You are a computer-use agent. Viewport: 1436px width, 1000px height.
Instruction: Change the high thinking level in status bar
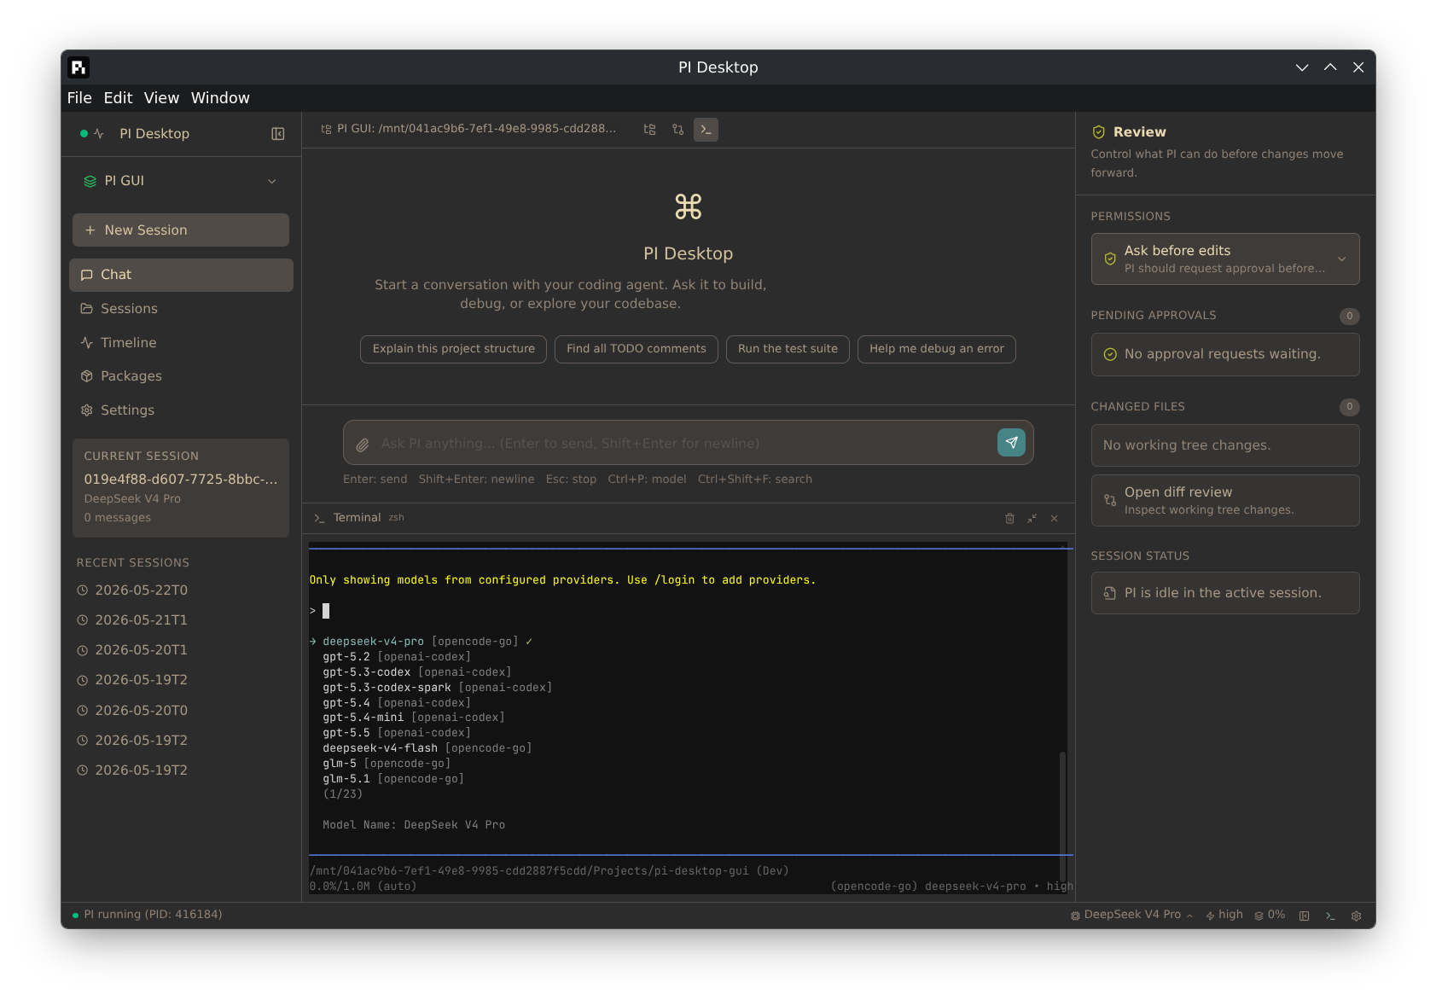click(x=1224, y=915)
